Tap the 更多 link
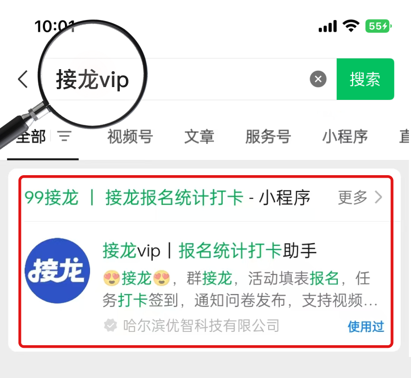This screenshot has height=378, width=411. (353, 197)
